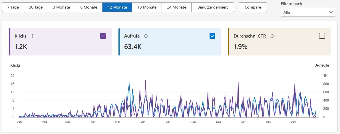Uncheck the Aufrufe checkbox
This screenshot has height=134, width=340.
(212, 36)
